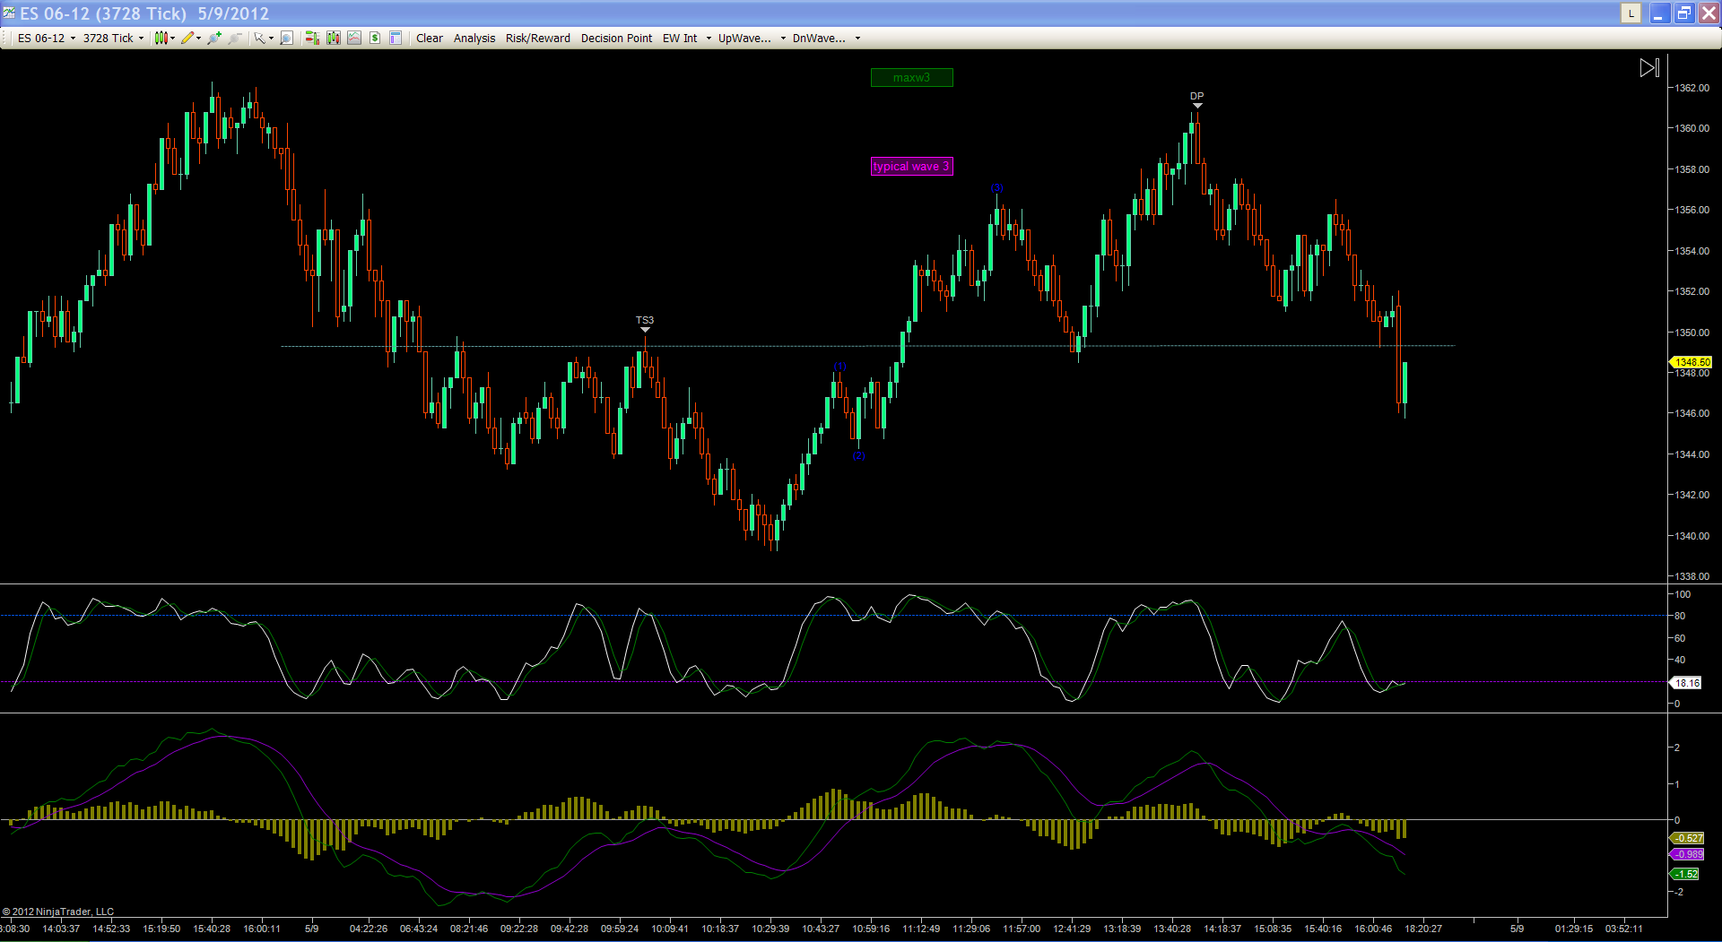Click the magenta typical wave 3 label
Image resolution: width=1722 pixels, height=942 pixels.
[x=912, y=167]
